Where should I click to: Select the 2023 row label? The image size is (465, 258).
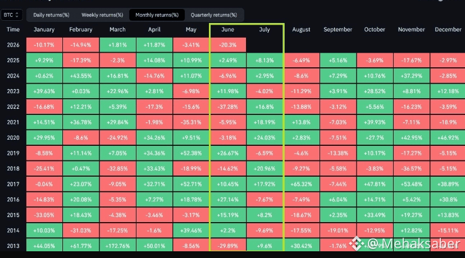click(x=13, y=91)
